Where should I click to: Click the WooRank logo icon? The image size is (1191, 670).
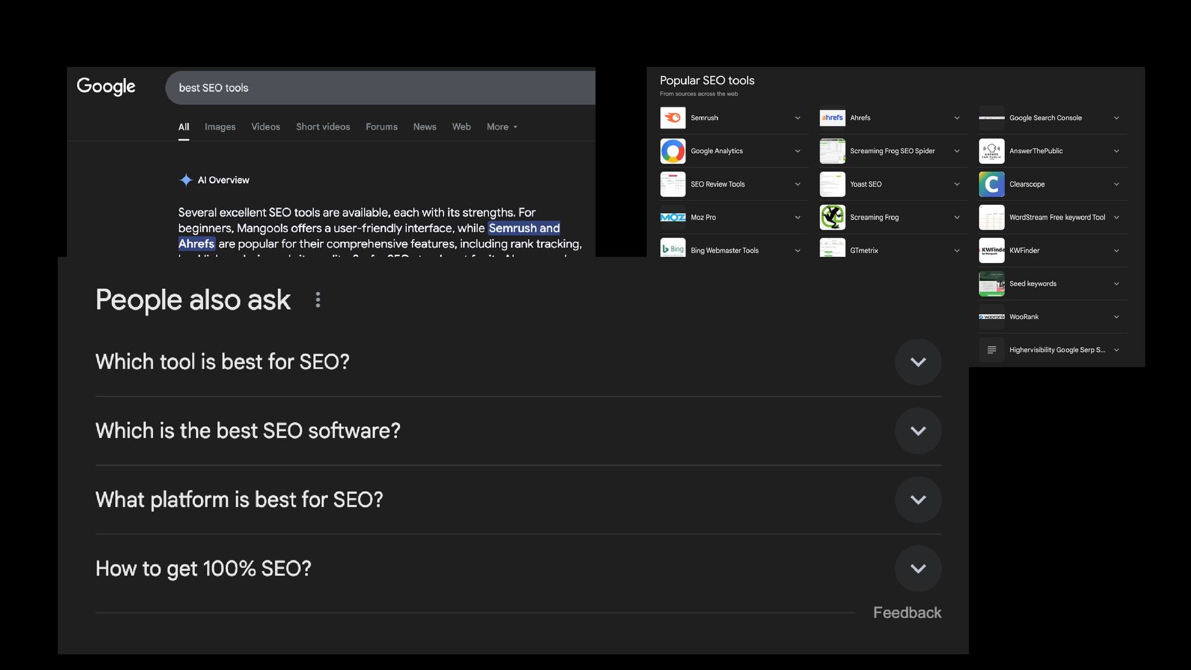pyautogui.click(x=991, y=317)
